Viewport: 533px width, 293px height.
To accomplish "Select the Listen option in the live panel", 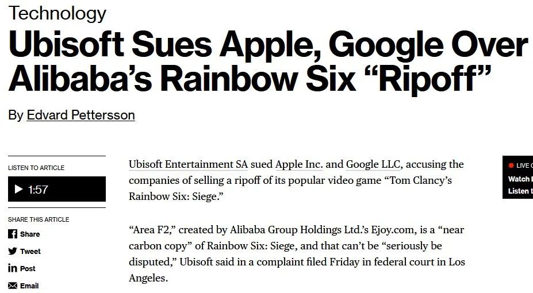I will [520, 191].
